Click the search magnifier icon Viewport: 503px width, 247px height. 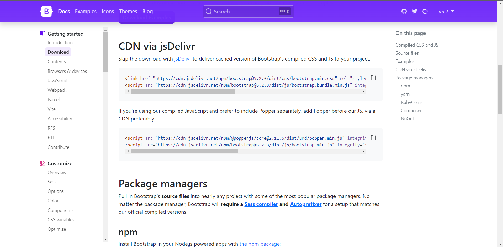tap(209, 12)
